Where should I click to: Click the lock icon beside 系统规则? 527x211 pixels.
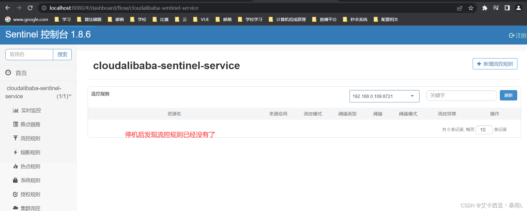[15, 180]
